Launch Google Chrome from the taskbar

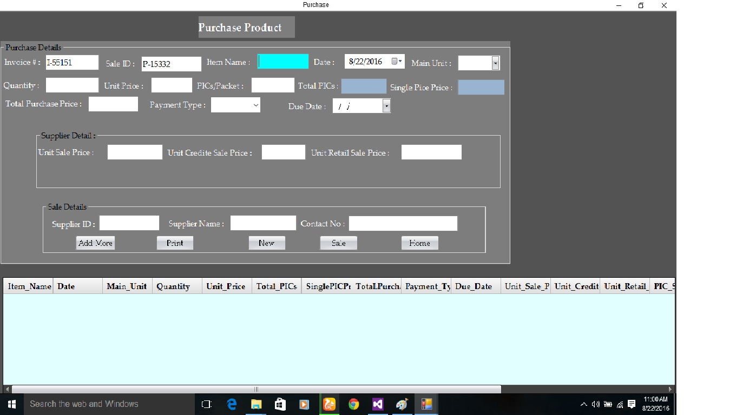point(353,404)
